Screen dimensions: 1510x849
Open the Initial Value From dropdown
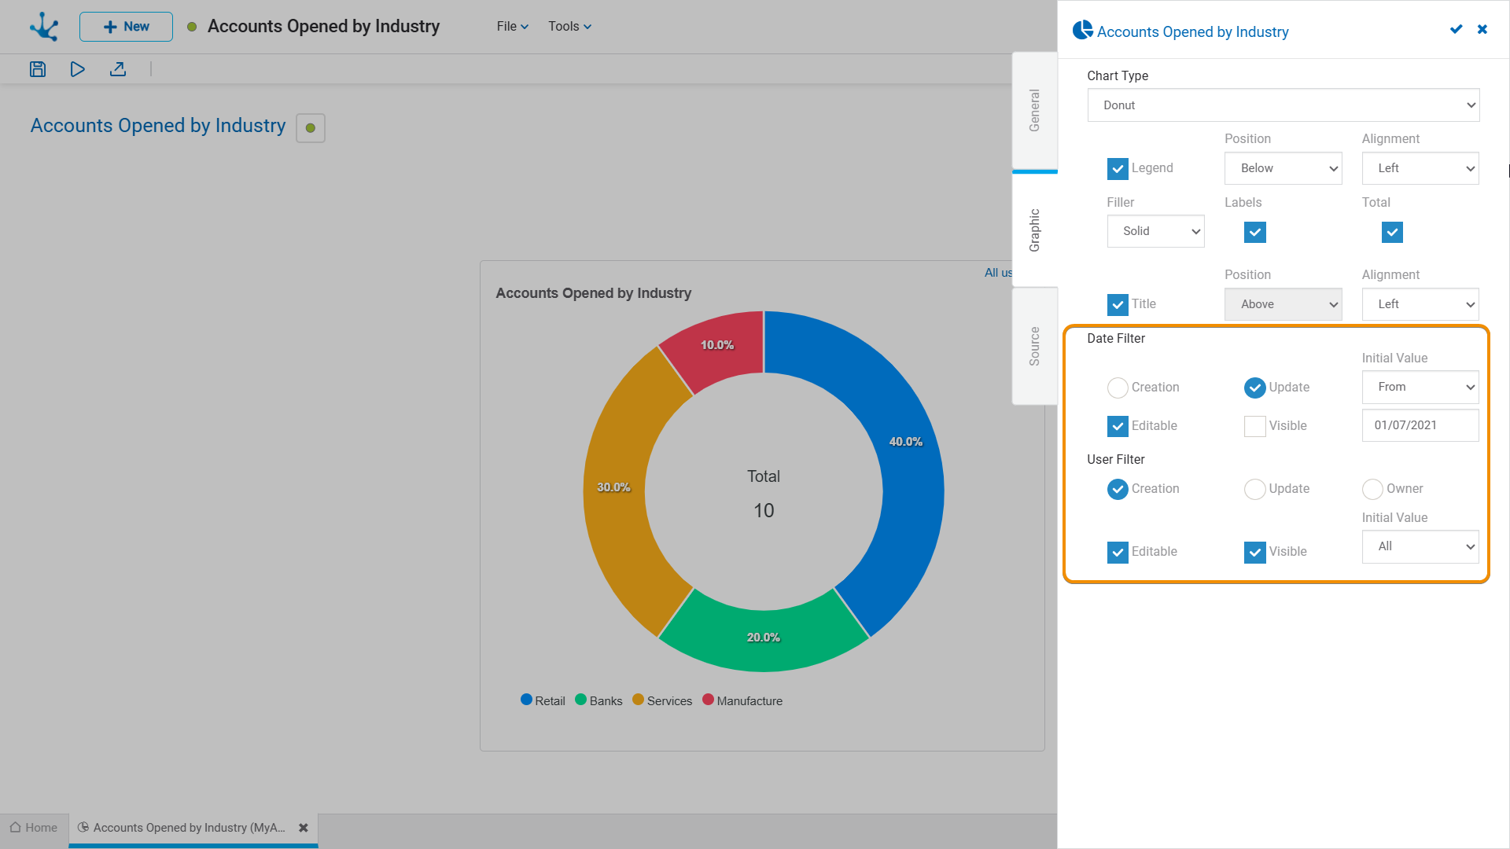point(1420,387)
